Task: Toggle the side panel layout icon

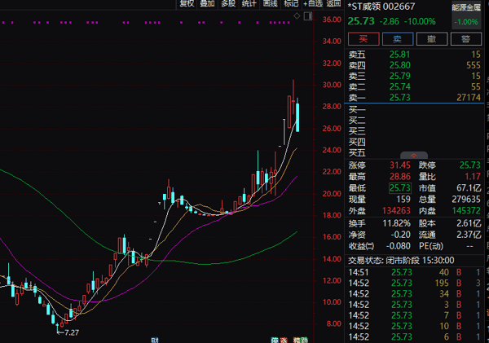Action: point(308,16)
